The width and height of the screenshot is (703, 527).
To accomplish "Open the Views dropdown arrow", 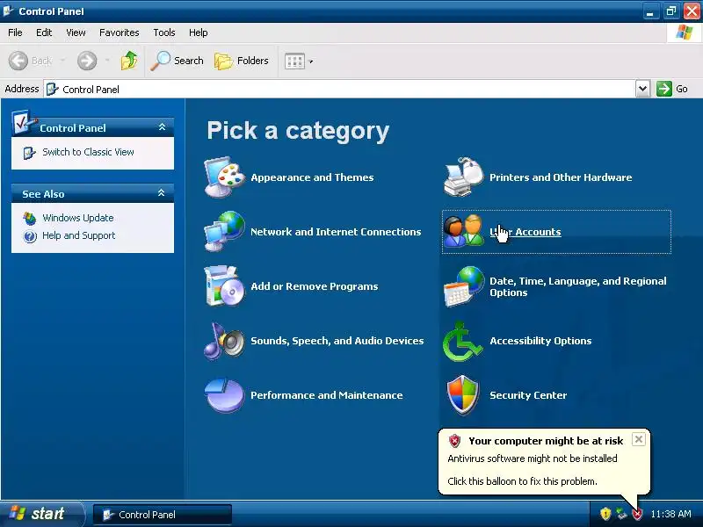I will tap(311, 61).
